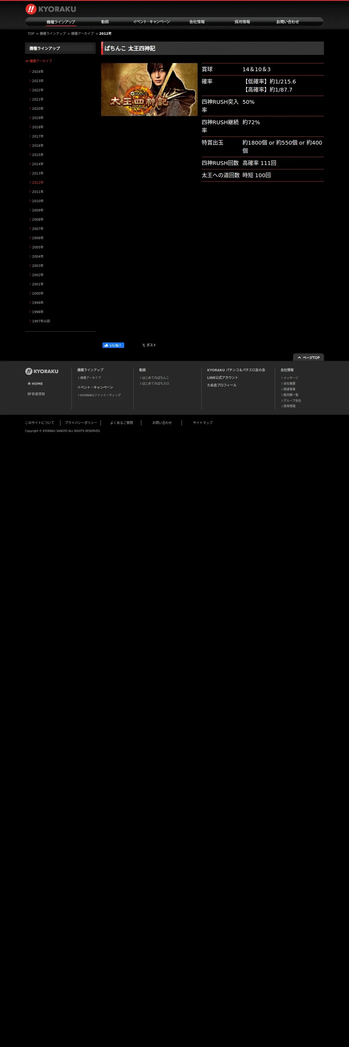The width and height of the screenshot is (349, 1047).
Task: Select 2006年 in the archive list
Action: click(38, 238)
